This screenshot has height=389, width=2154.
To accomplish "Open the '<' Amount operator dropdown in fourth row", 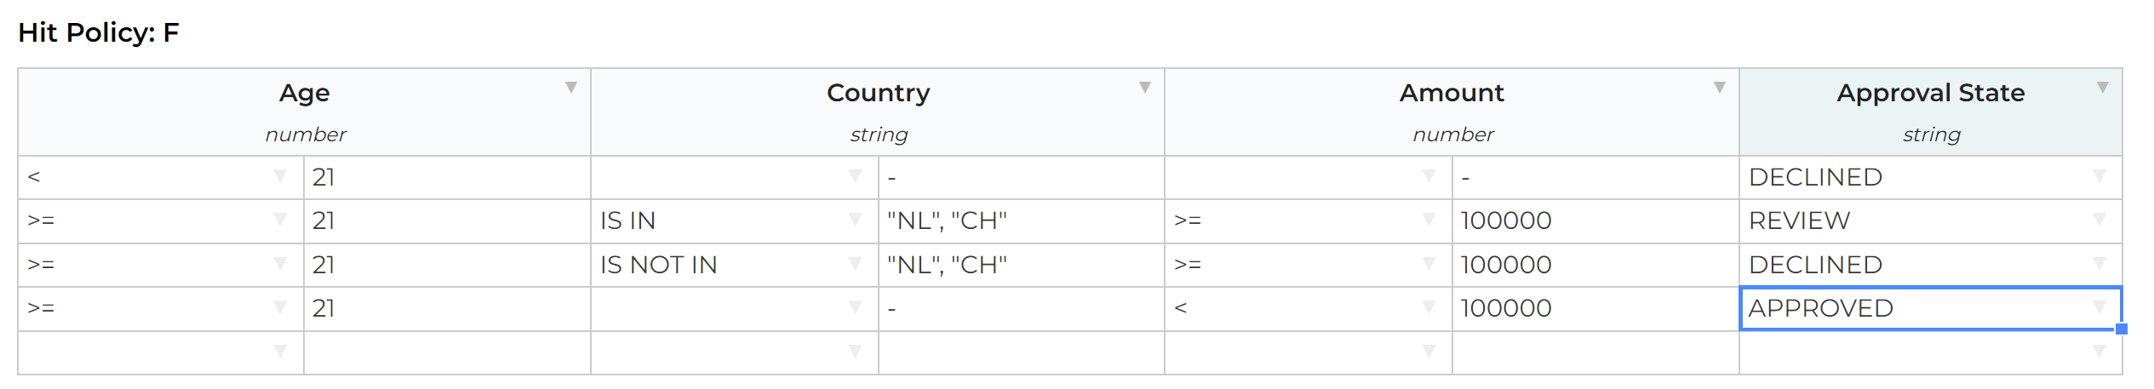I will click(1429, 307).
